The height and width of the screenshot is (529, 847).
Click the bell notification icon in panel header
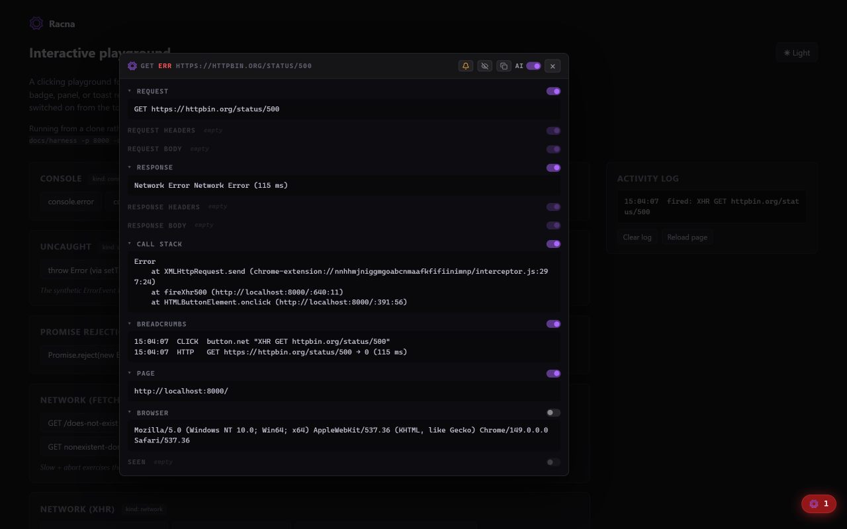466,66
